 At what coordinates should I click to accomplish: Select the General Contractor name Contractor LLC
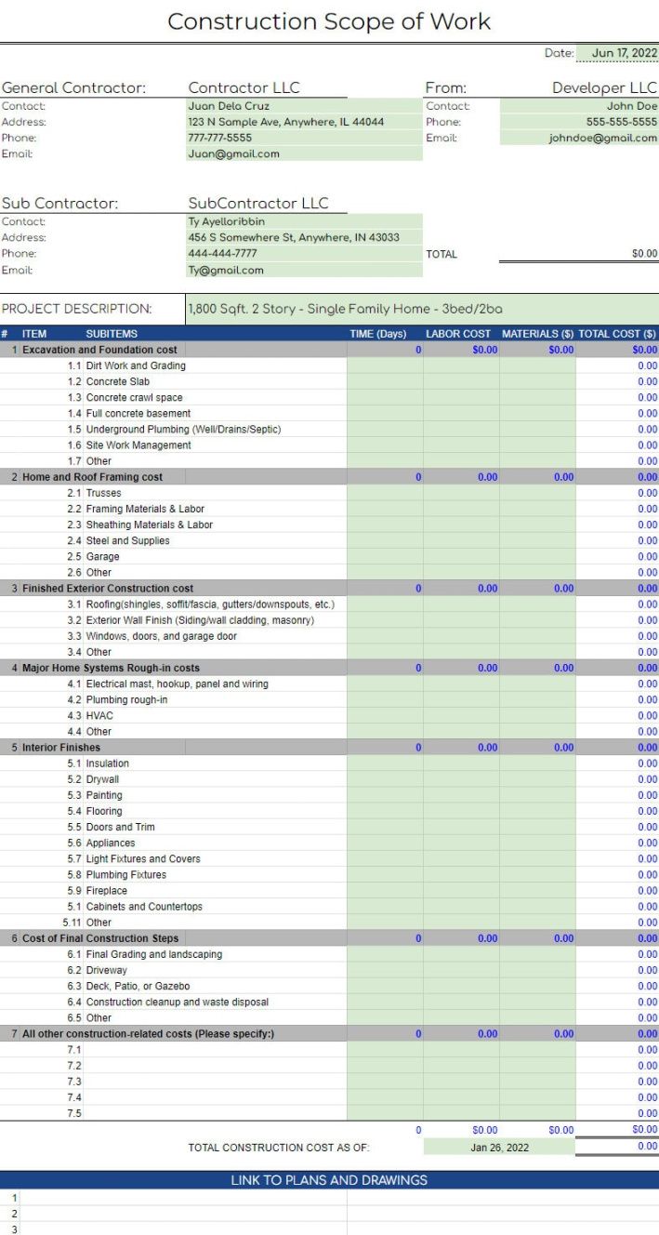click(244, 88)
